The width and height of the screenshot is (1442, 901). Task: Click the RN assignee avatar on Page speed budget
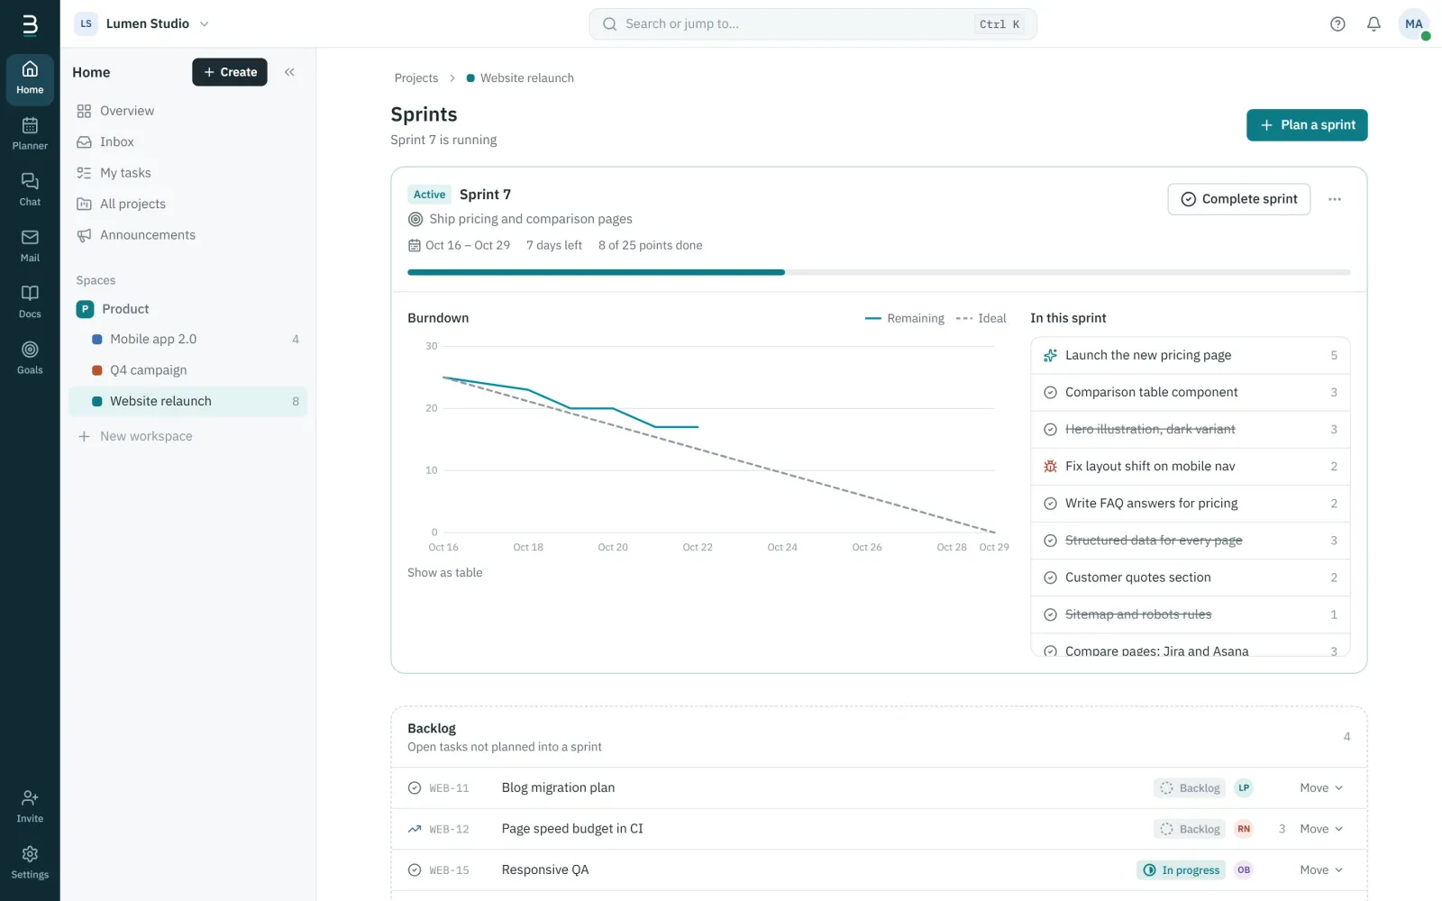[x=1244, y=829]
